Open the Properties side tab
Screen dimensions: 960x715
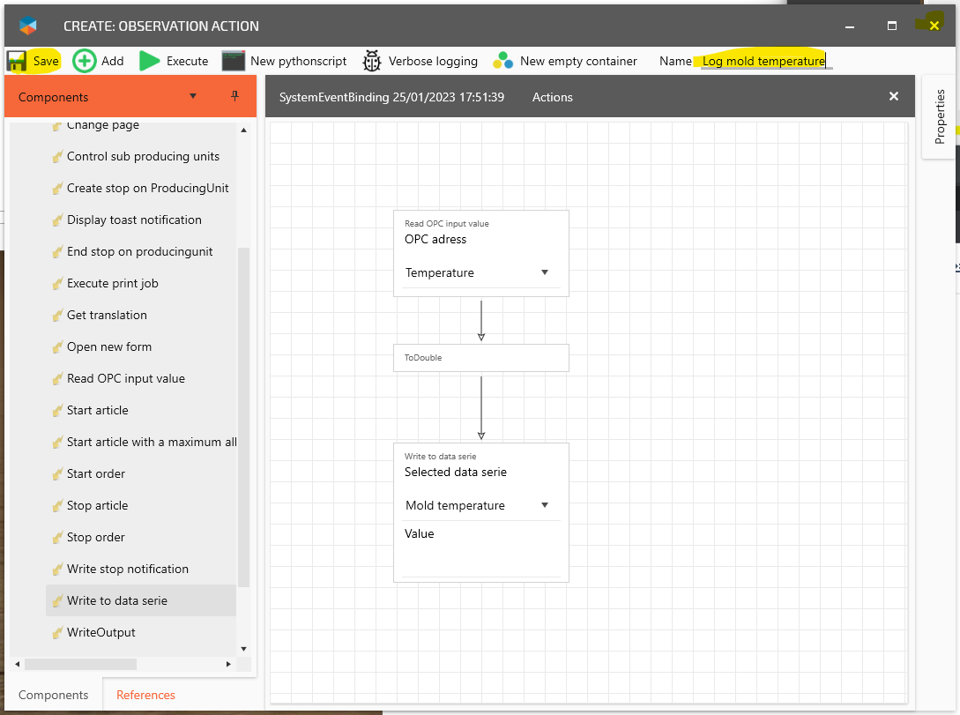pos(940,116)
